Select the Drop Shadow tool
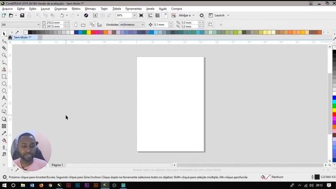Screen dimensions: 336x189 pos(4,119)
